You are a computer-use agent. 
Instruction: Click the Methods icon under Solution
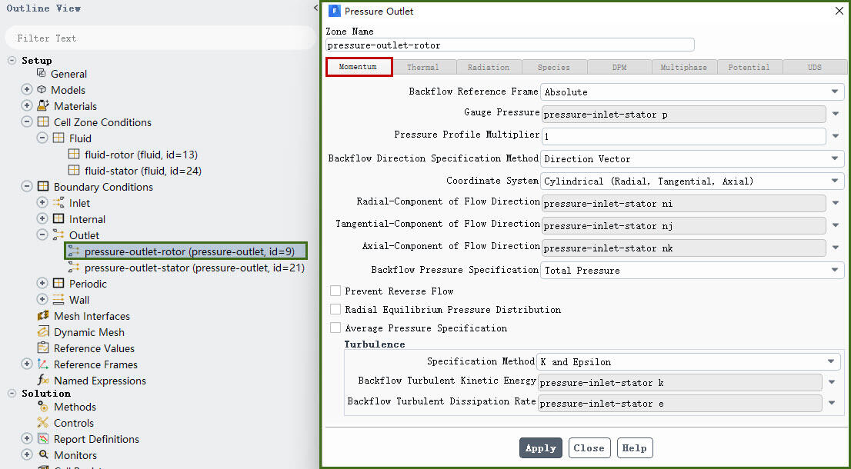click(x=43, y=407)
